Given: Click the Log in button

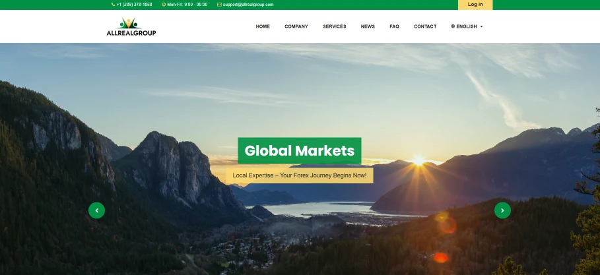Looking at the screenshot, I should coord(475,5).
